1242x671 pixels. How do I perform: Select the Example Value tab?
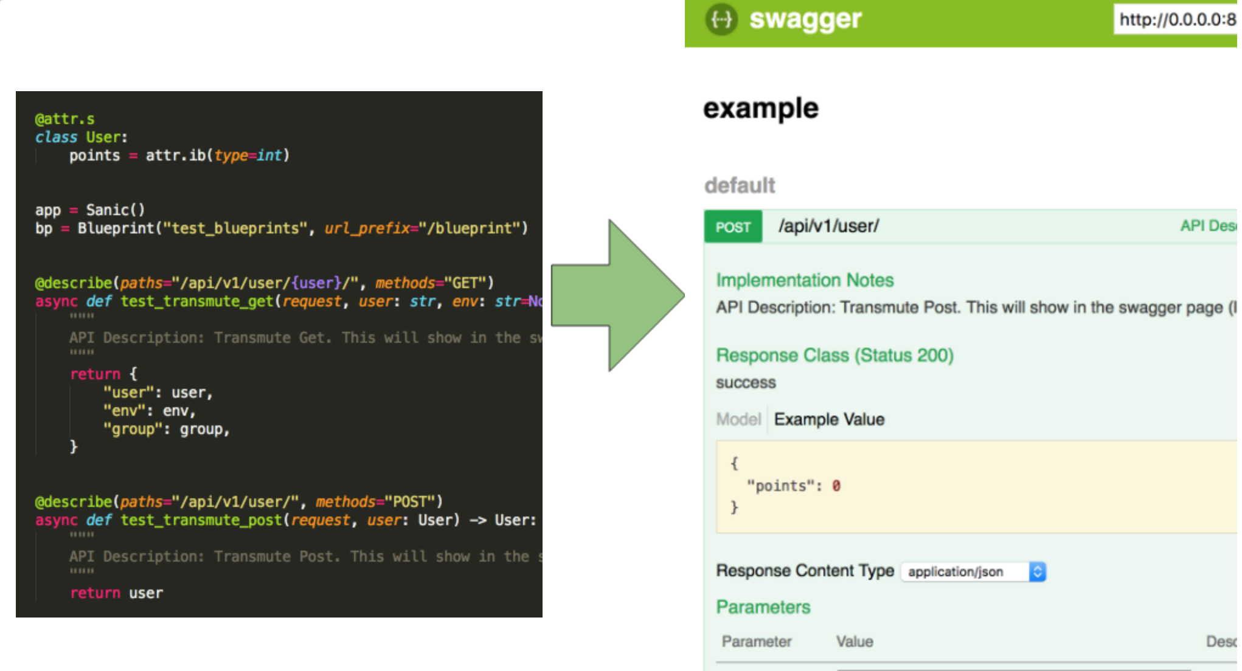pyautogui.click(x=829, y=419)
